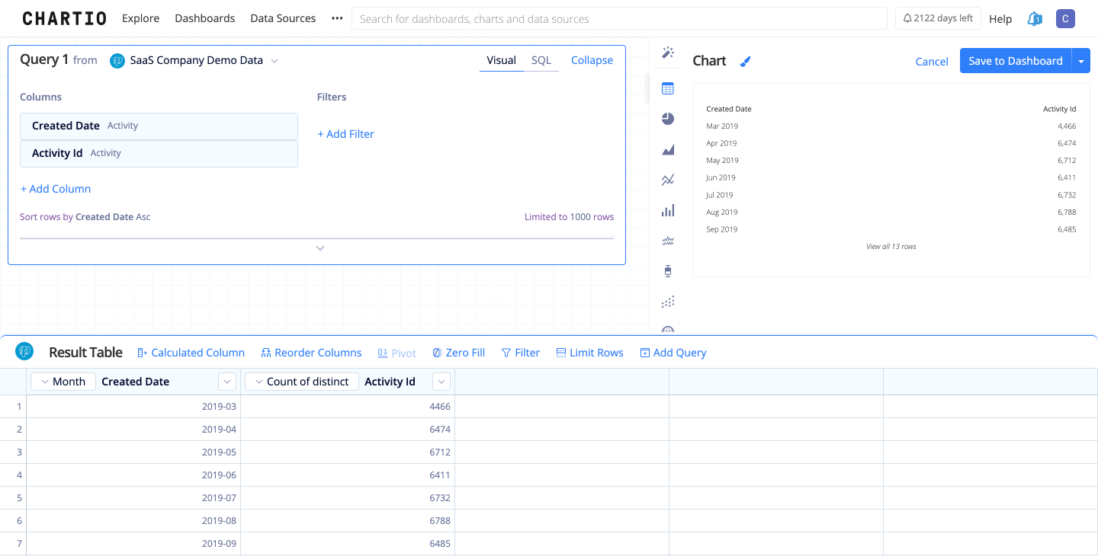Select the Created Date Activity column

click(x=159, y=126)
